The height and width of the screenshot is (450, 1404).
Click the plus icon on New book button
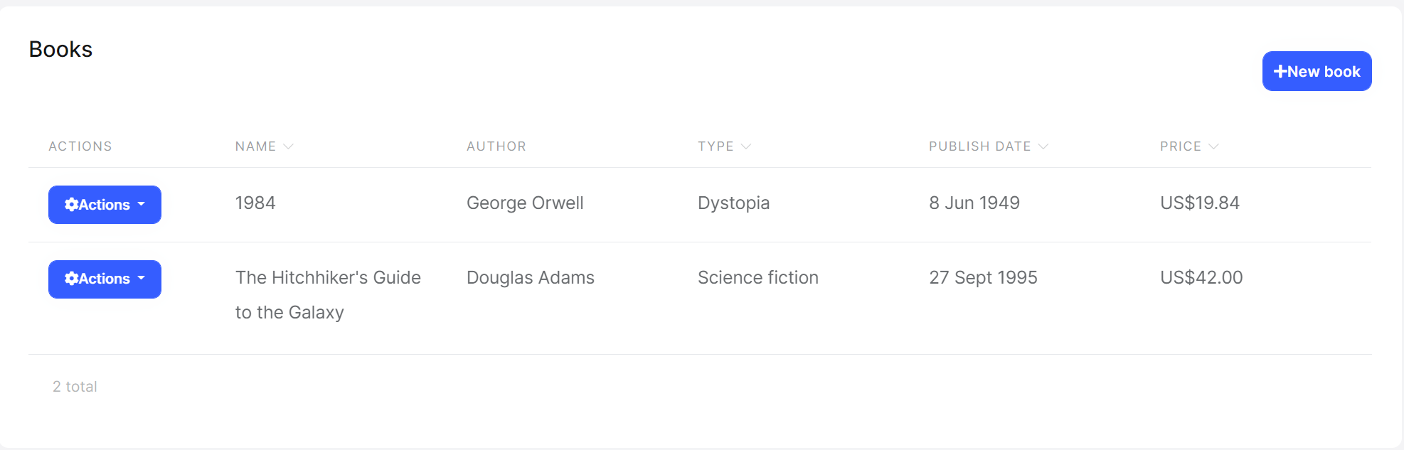(1280, 71)
